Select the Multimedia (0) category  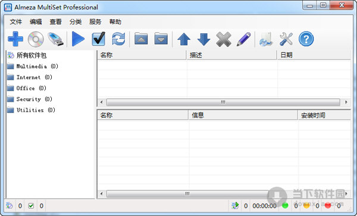pyautogui.click(x=37, y=66)
